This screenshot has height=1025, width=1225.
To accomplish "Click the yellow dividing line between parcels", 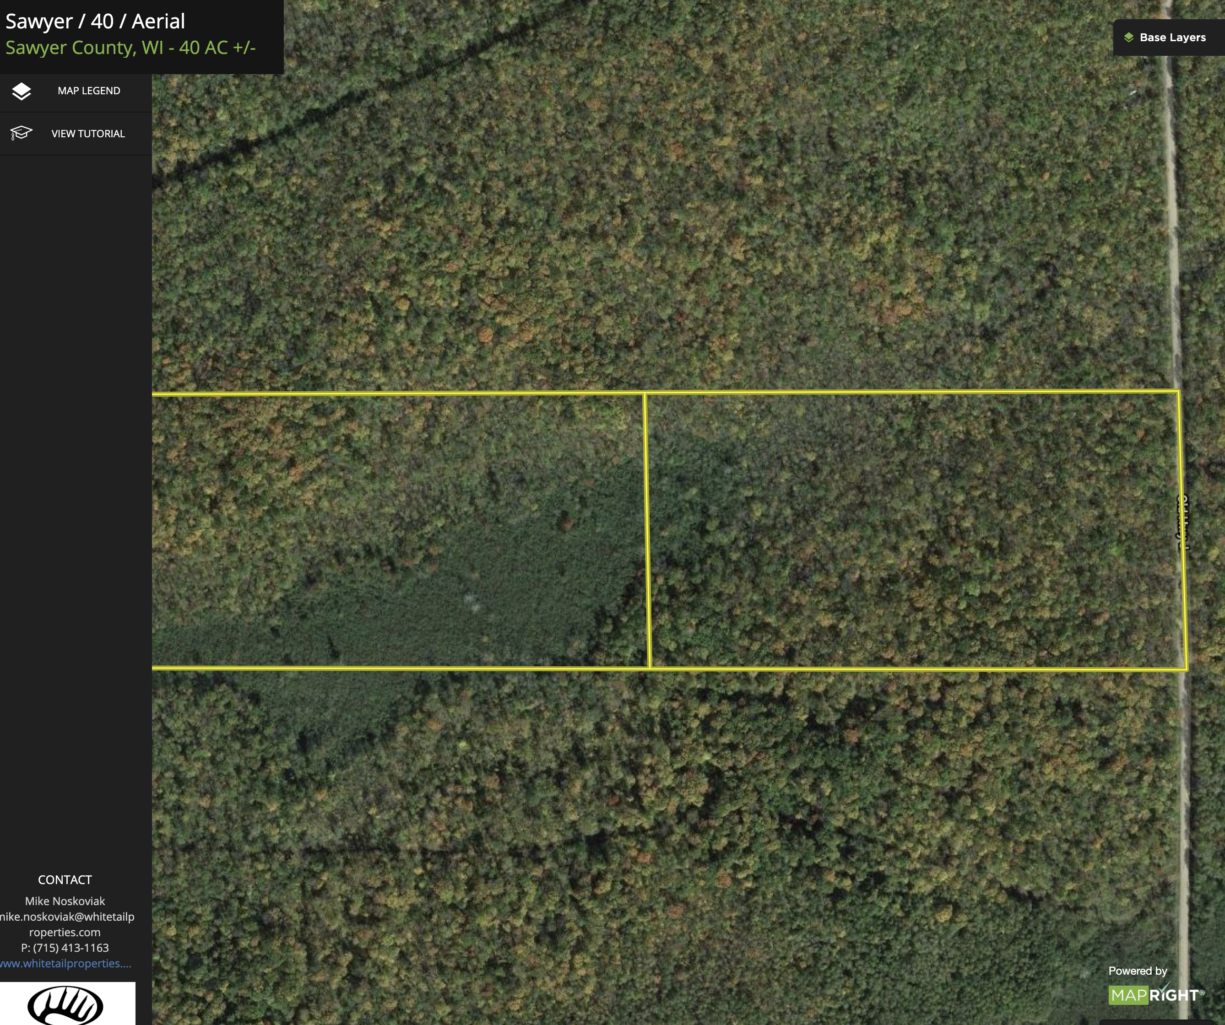I will pos(647,530).
